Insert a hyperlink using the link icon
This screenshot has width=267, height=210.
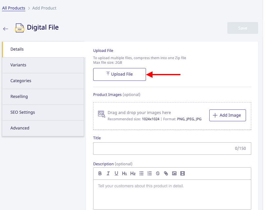coord(166,173)
